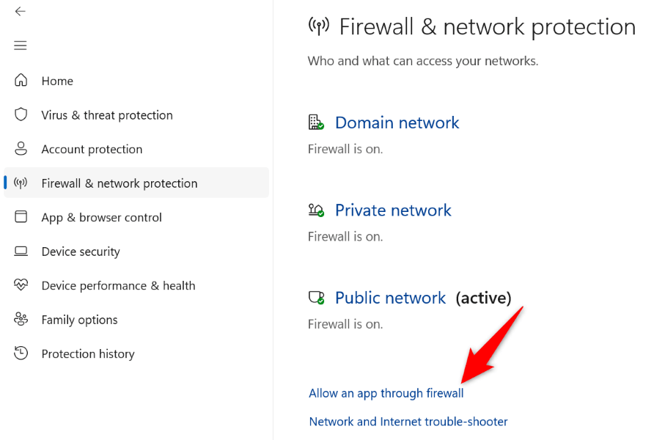Open the hamburger navigation menu
The image size is (665, 440).
pos(20,45)
